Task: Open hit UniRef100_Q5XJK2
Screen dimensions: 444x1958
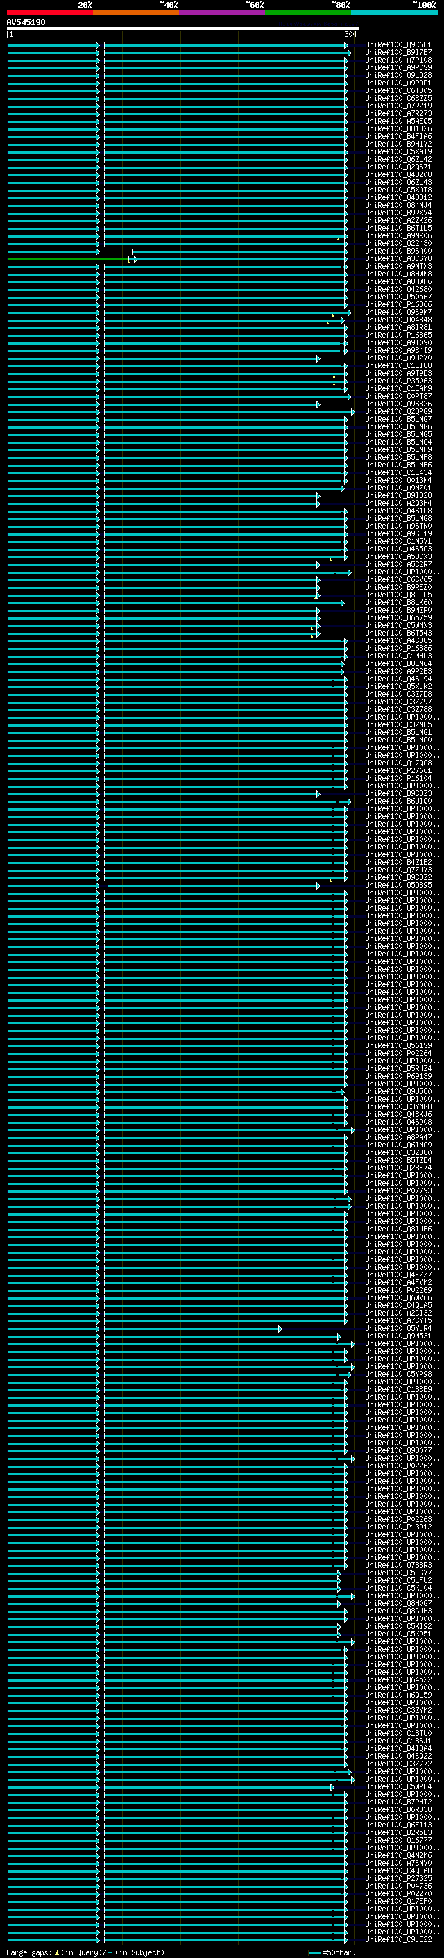Action: coord(398,686)
